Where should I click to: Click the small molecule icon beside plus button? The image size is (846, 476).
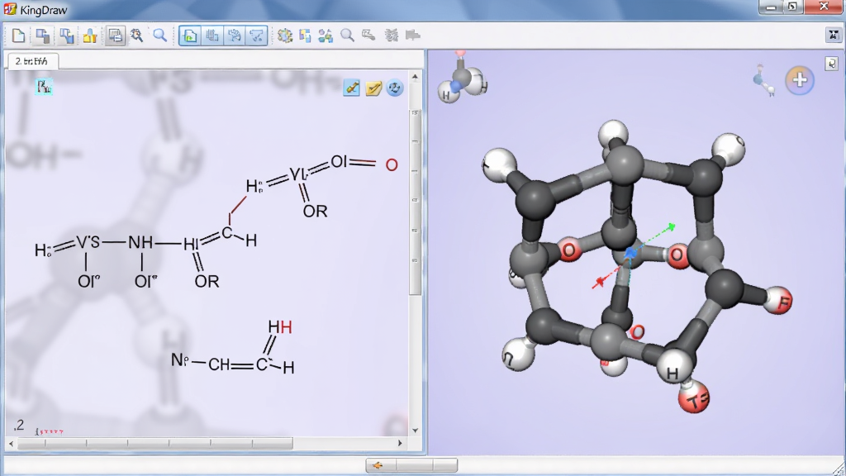point(764,80)
